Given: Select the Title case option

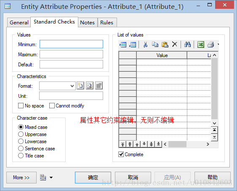Looking at the screenshot, I should point(21,156).
